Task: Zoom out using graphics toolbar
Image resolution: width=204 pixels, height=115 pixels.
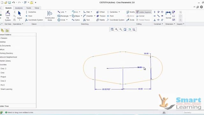Action: coord(121,29)
